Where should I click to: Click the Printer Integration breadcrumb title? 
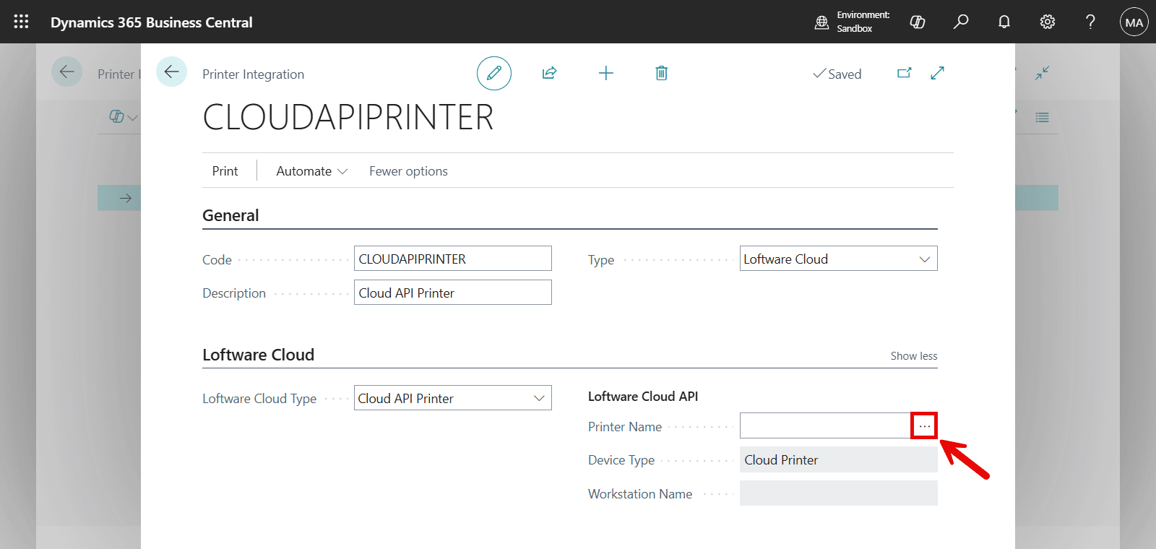click(x=253, y=74)
